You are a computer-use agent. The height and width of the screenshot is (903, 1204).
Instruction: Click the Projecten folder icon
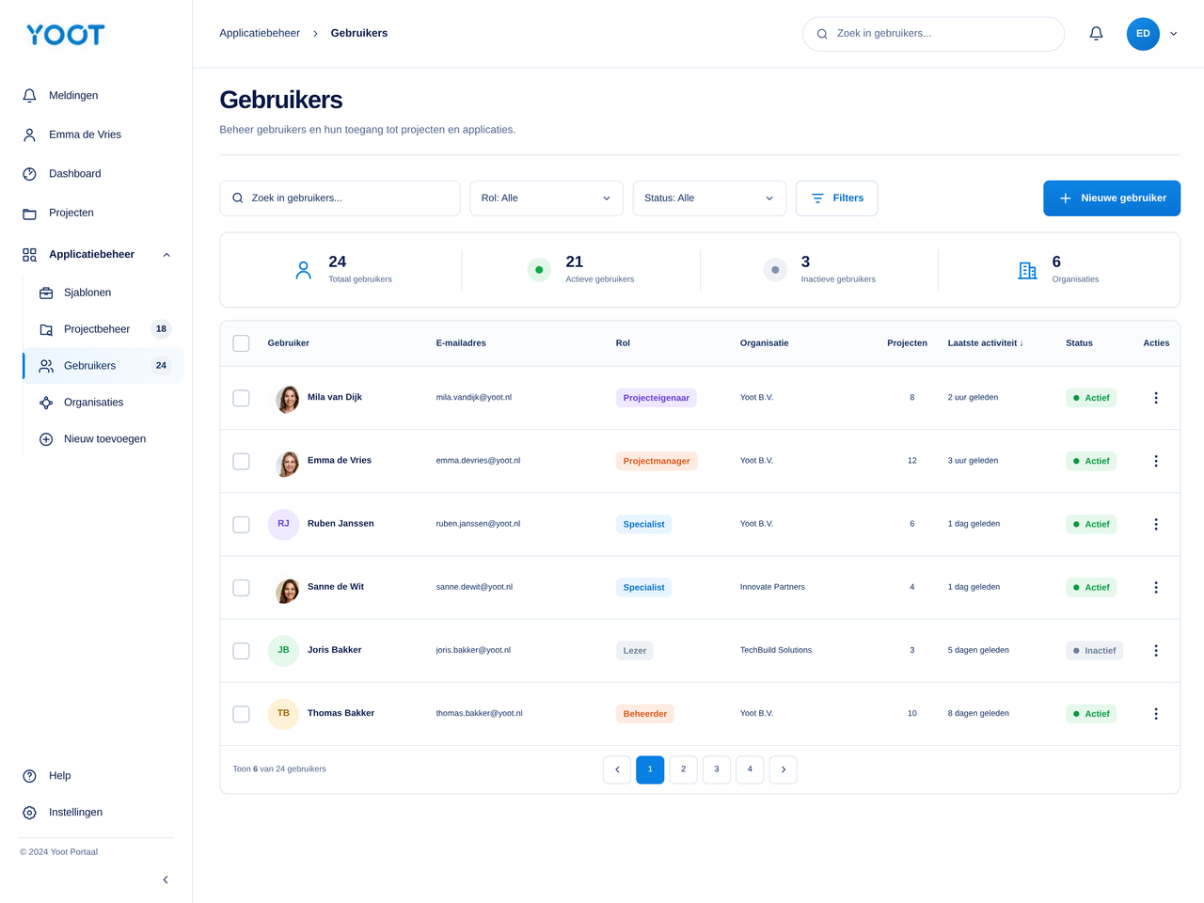[29, 214]
